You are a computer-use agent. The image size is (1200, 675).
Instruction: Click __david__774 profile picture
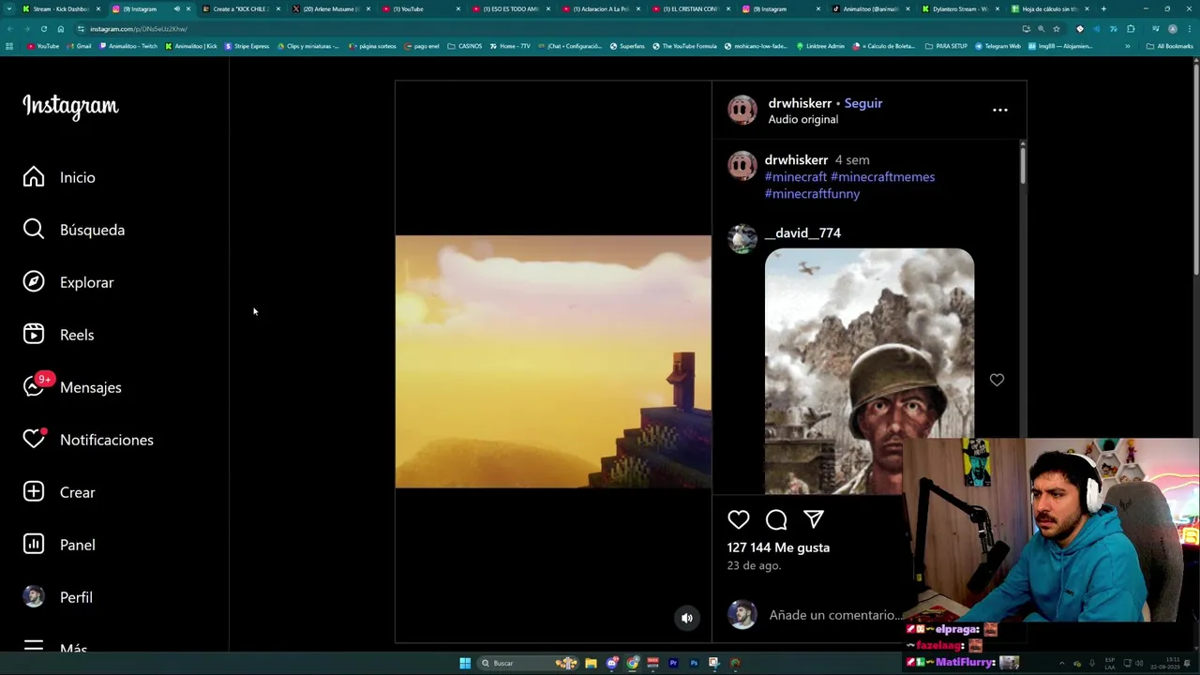742,239
